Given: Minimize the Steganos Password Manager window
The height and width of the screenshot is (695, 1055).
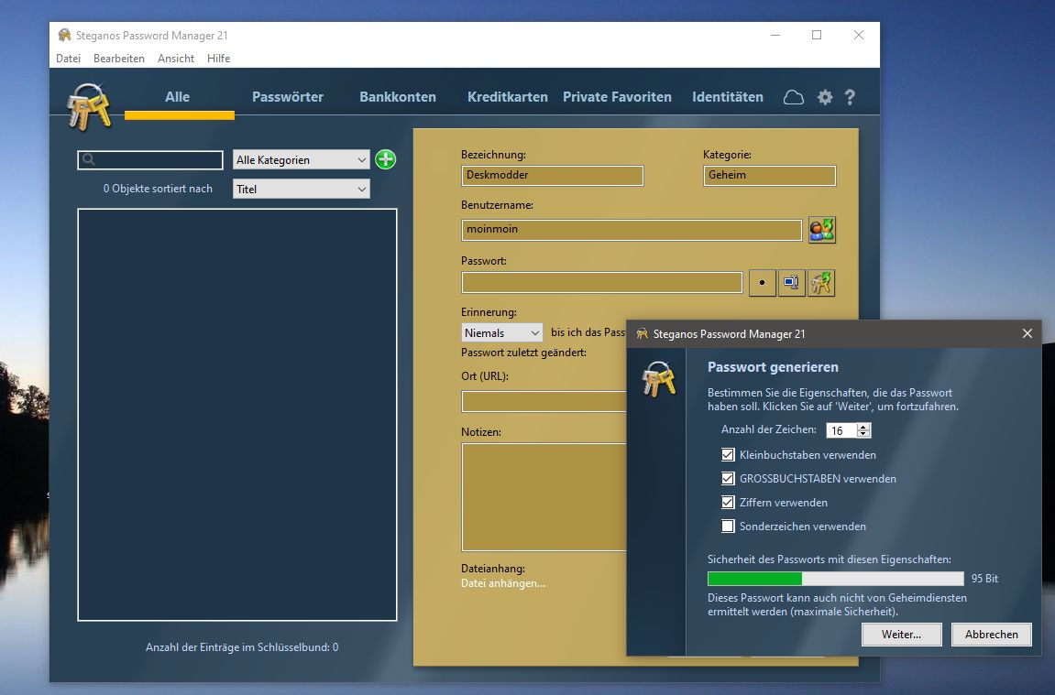Looking at the screenshot, I should pyautogui.click(x=775, y=35).
